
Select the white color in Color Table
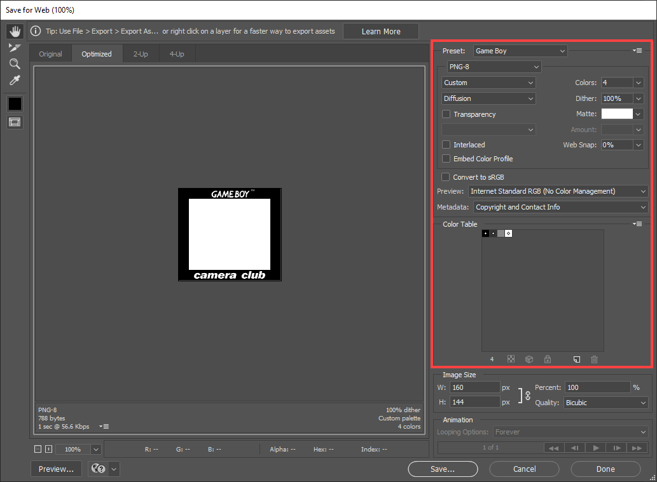[x=508, y=234]
